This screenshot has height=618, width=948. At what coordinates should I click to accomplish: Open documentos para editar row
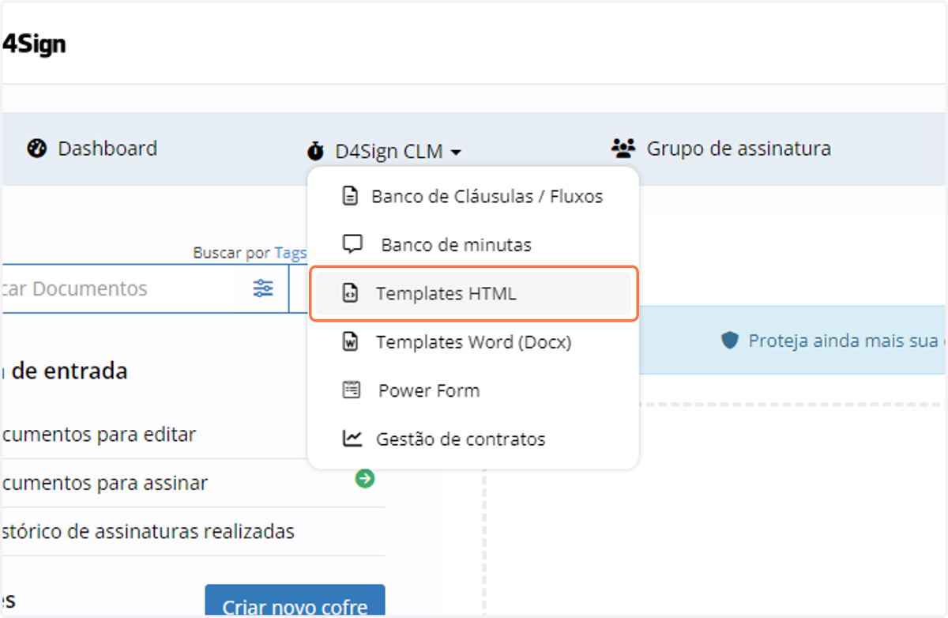[x=194, y=435]
